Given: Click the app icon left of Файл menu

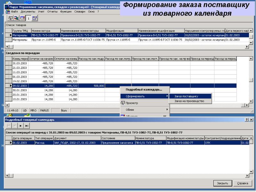Looking at the screenshot, I should pyautogui.click(x=8, y=11).
